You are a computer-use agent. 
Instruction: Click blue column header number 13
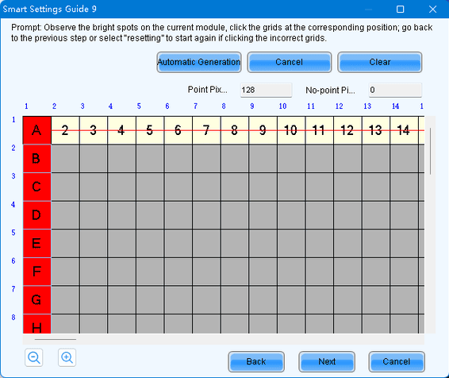click(367, 106)
